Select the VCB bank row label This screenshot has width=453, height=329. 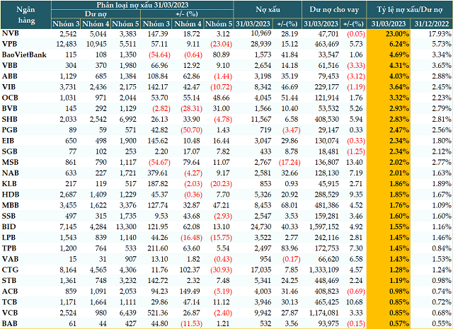point(11,313)
